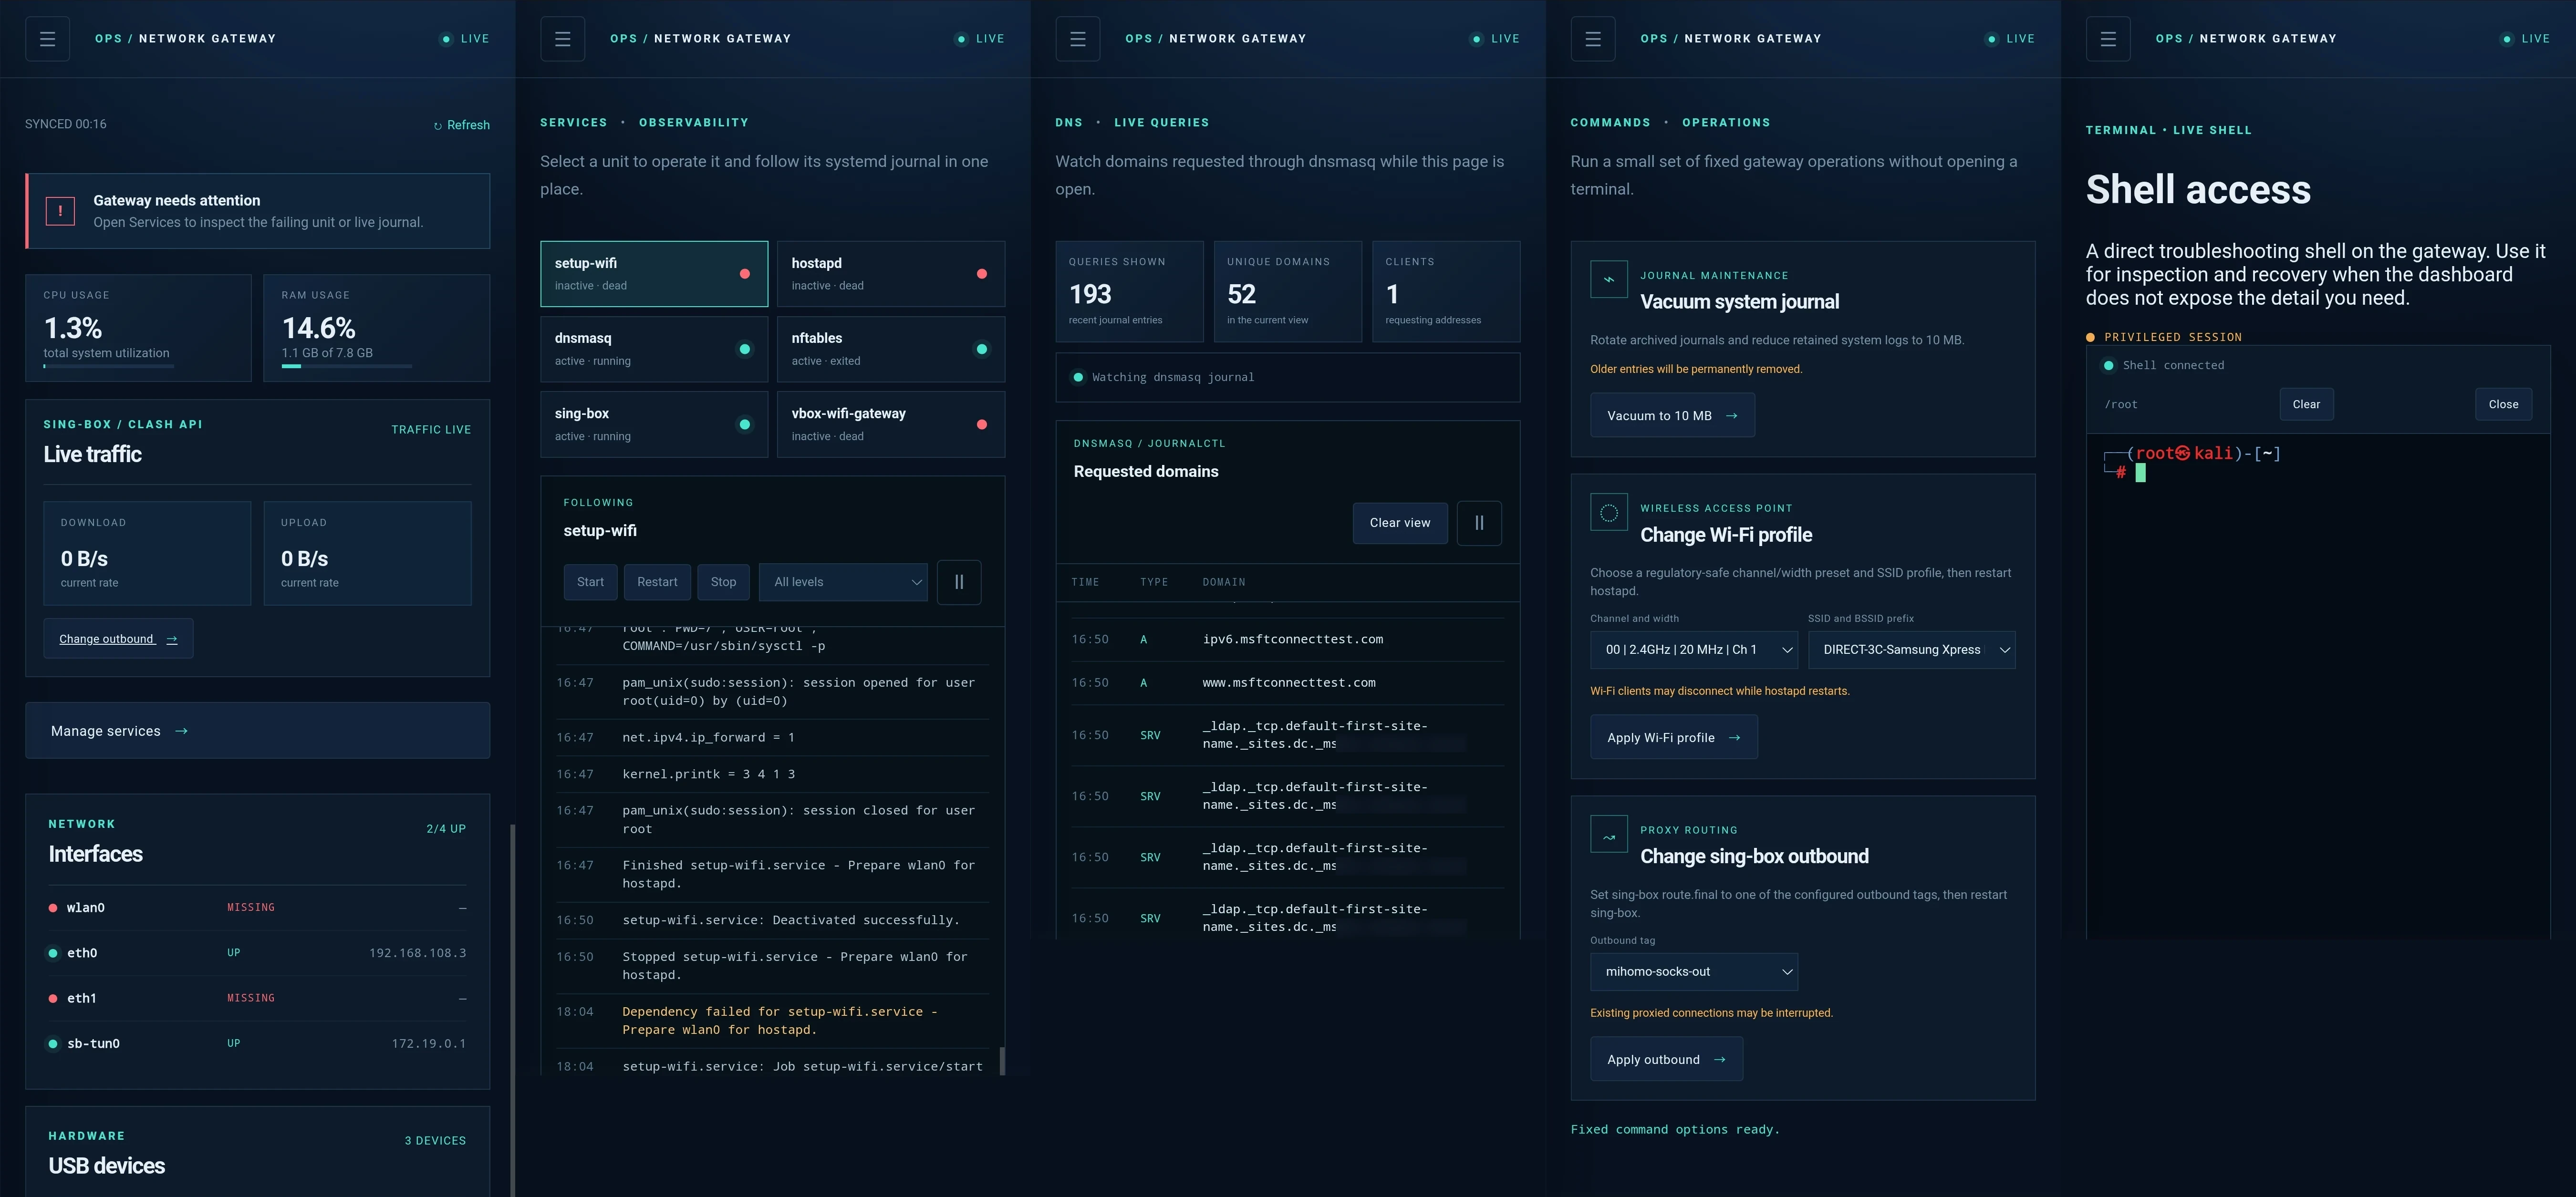
Task: Open hamburger menu on the dashboard panel with Refresh
Action: click(47, 39)
